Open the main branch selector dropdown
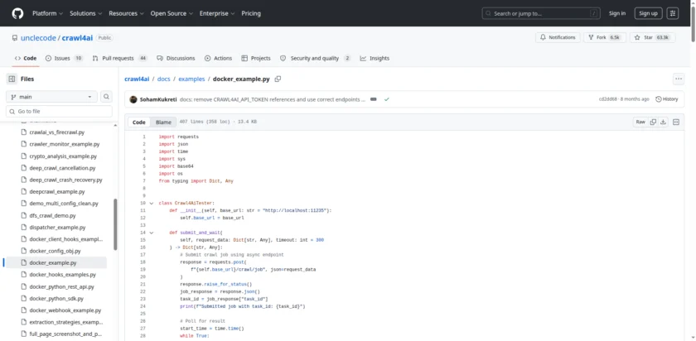This screenshot has height=341, width=696. [51, 97]
